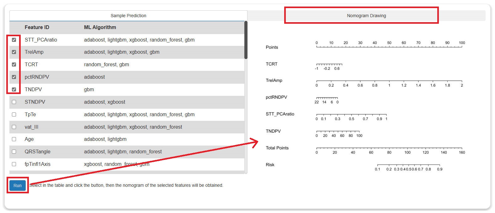
Task: Deselect the TCRT checkbox
Action: [x=14, y=65]
